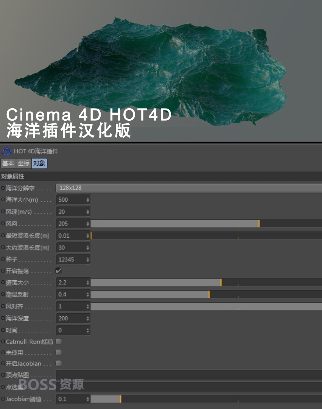322x409 pixels.
Task: Adjust the 振荡大小 slider bar
Action: [x=206, y=283]
